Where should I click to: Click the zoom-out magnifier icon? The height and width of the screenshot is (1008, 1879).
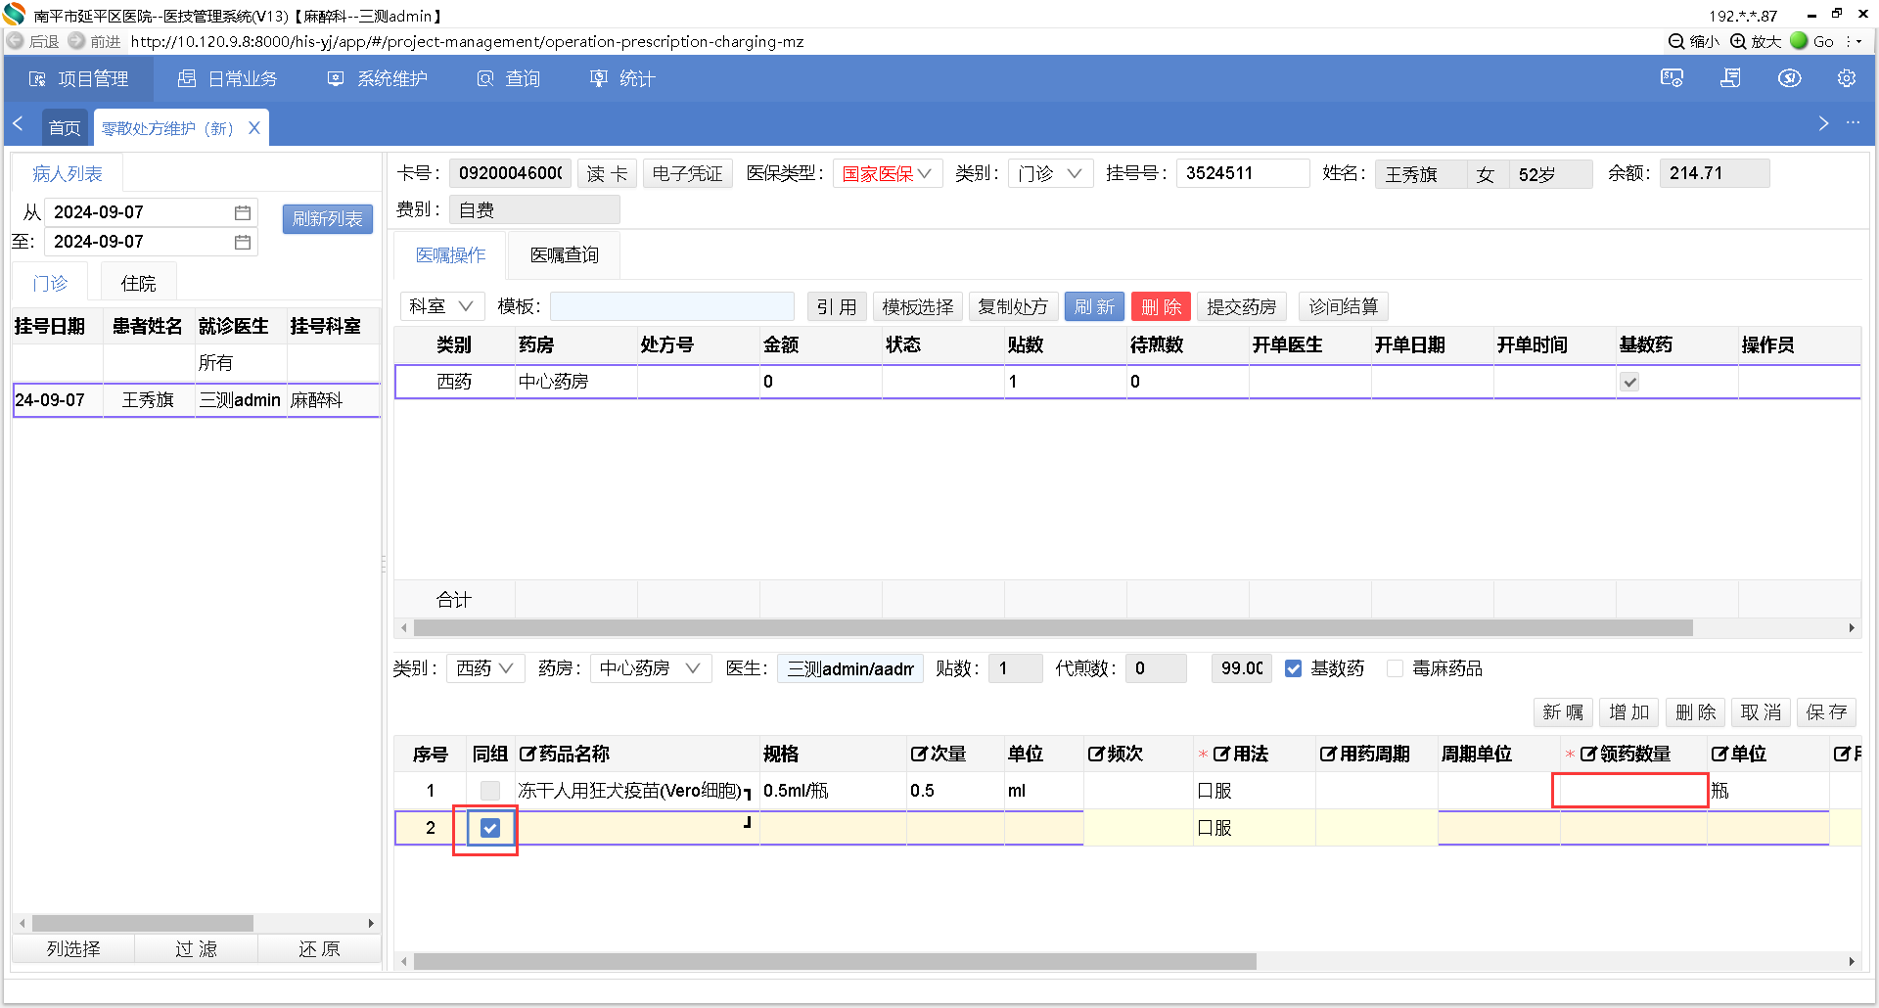(1676, 41)
